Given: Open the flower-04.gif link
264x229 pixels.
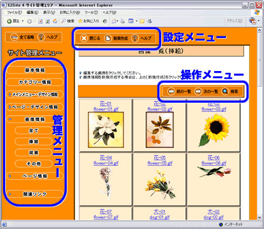Looking at the screenshot, I should tap(106, 163).
